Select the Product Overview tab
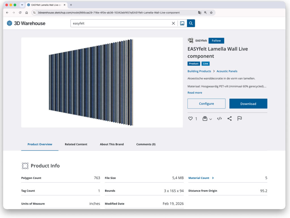290x218 pixels. pyautogui.click(x=40, y=144)
